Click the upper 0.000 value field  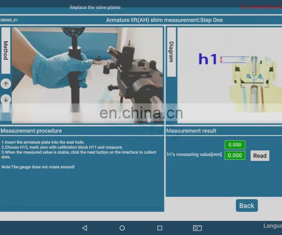pos(235,145)
